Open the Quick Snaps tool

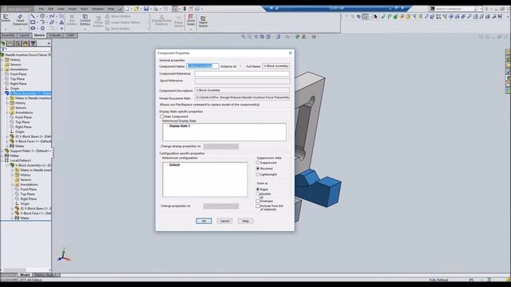[191, 20]
